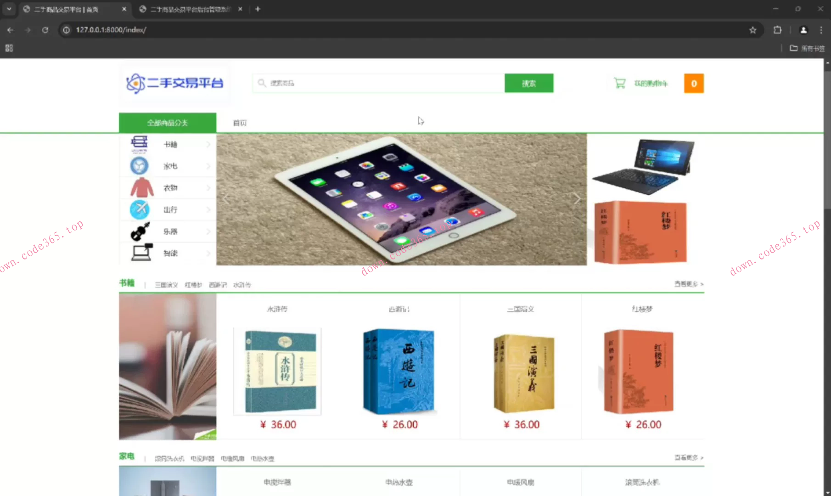831x496 pixels.
Task: Open the 全部商品分类 menu tab
Action: [x=168, y=123]
